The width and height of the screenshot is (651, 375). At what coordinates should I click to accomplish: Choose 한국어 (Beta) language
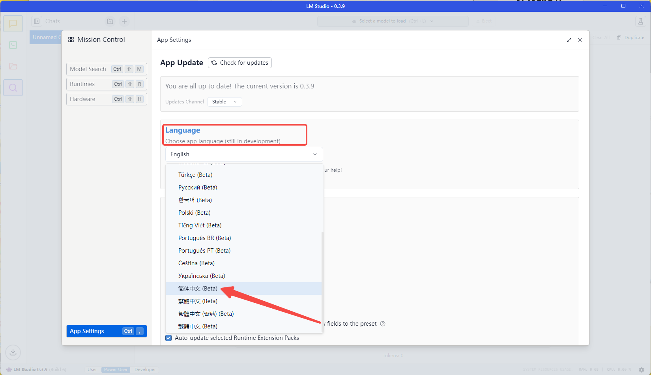tap(243, 200)
